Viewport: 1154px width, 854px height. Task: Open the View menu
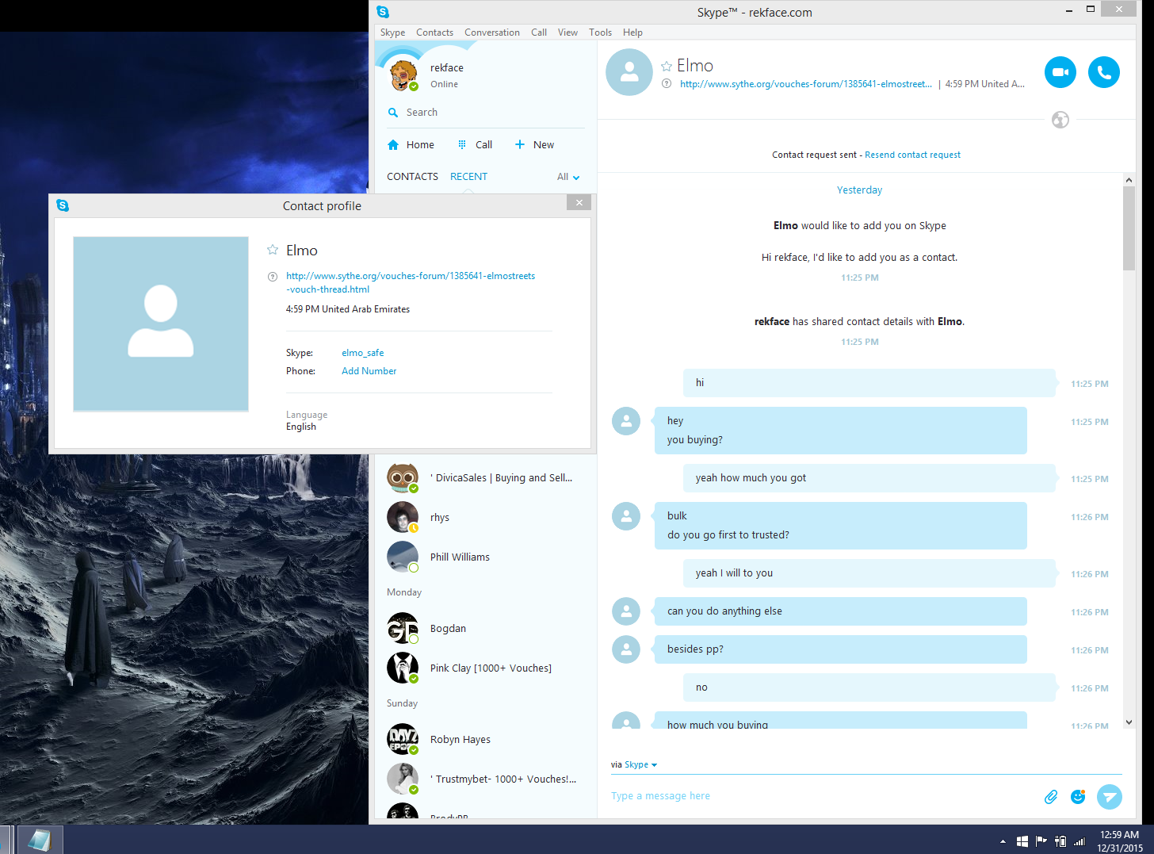567,33
